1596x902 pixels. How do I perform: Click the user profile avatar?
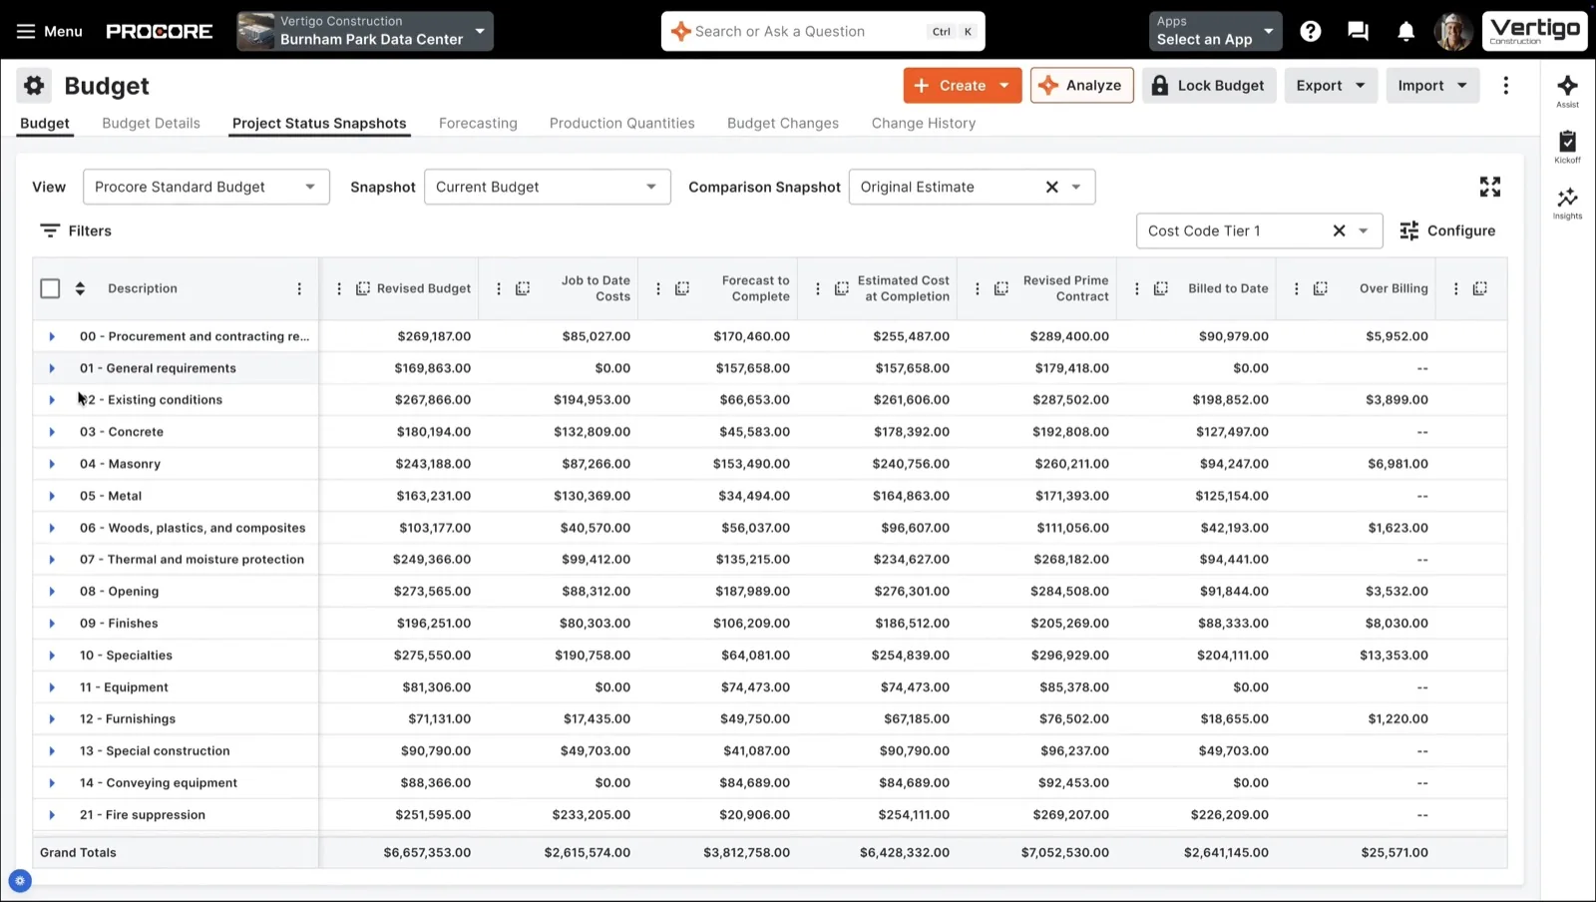[1452, 32]
